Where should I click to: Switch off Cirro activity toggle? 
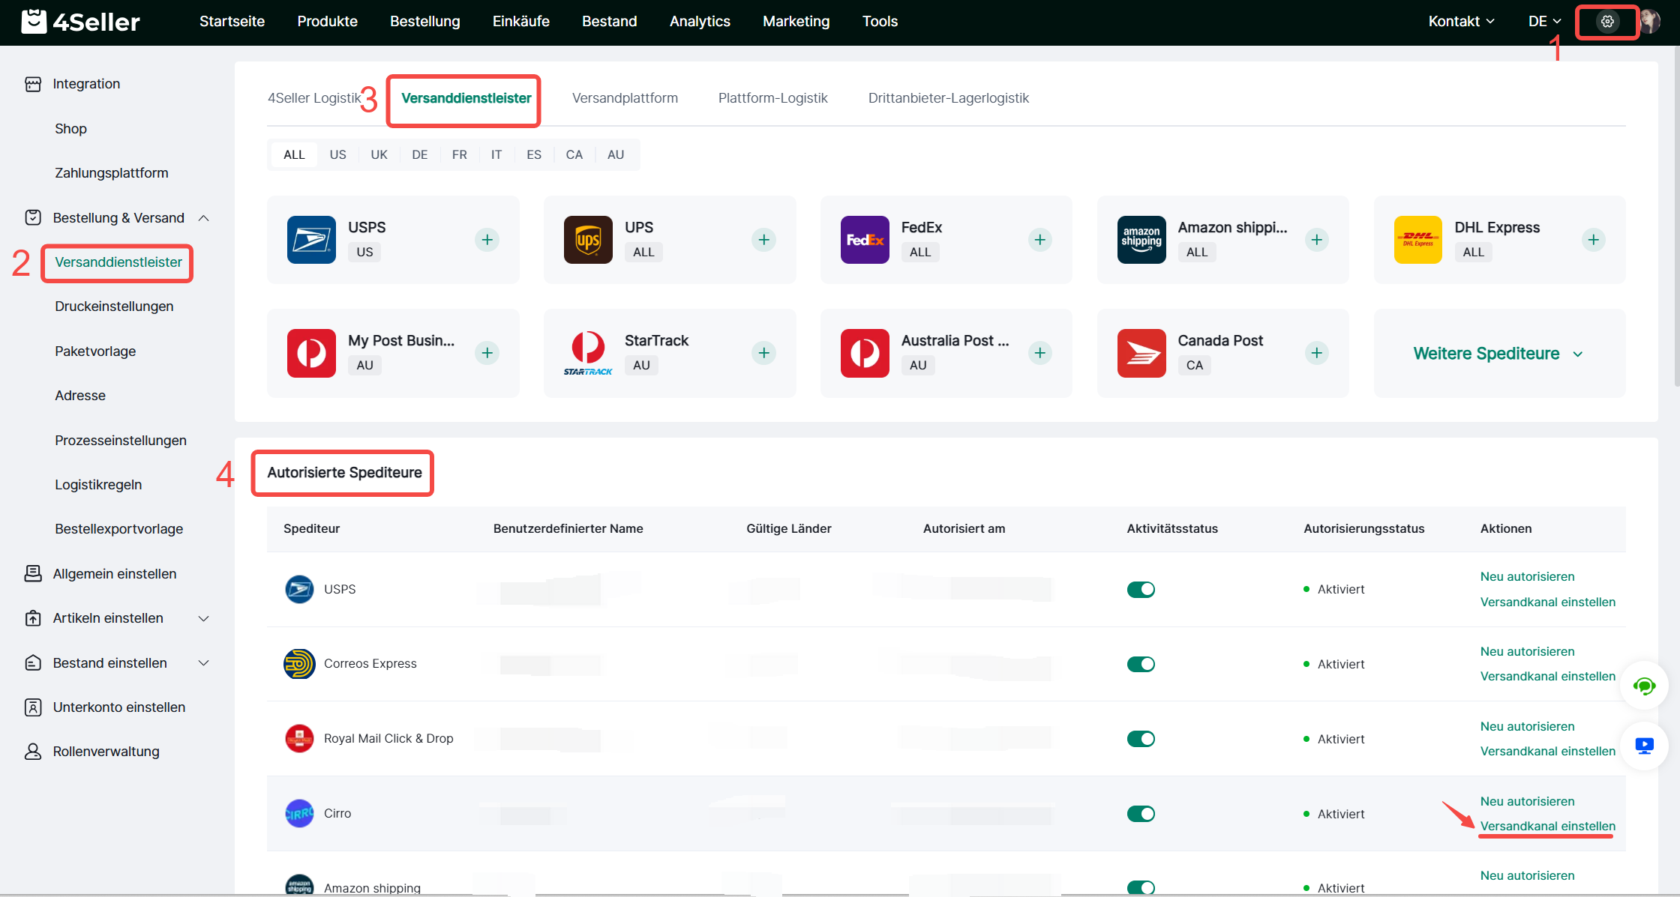point(1141,814)
